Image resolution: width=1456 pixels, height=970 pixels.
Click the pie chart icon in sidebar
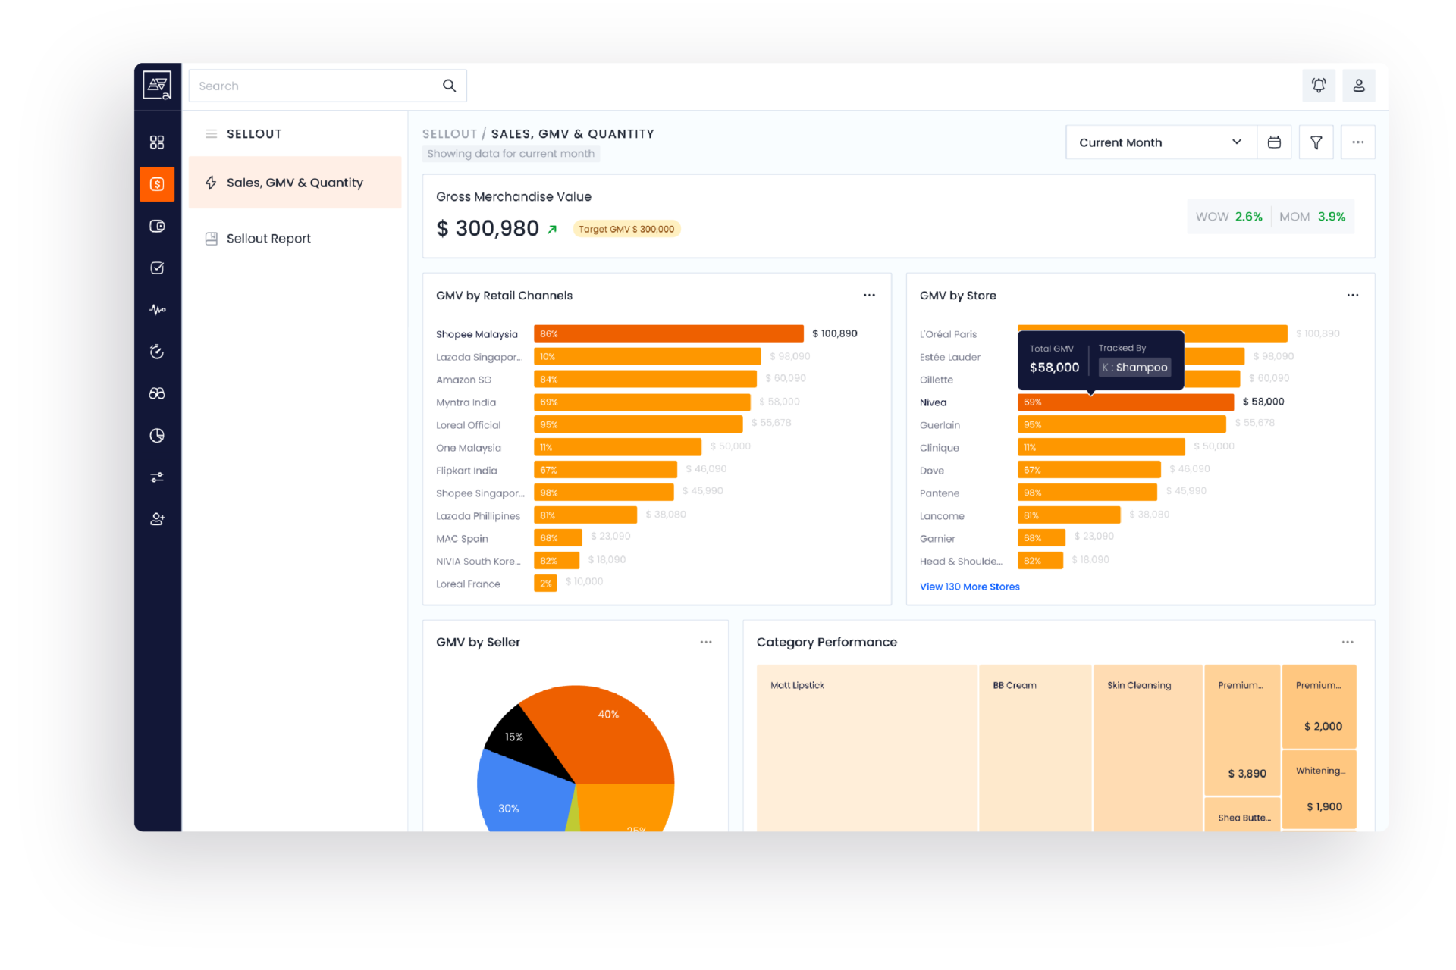[157, 435]
